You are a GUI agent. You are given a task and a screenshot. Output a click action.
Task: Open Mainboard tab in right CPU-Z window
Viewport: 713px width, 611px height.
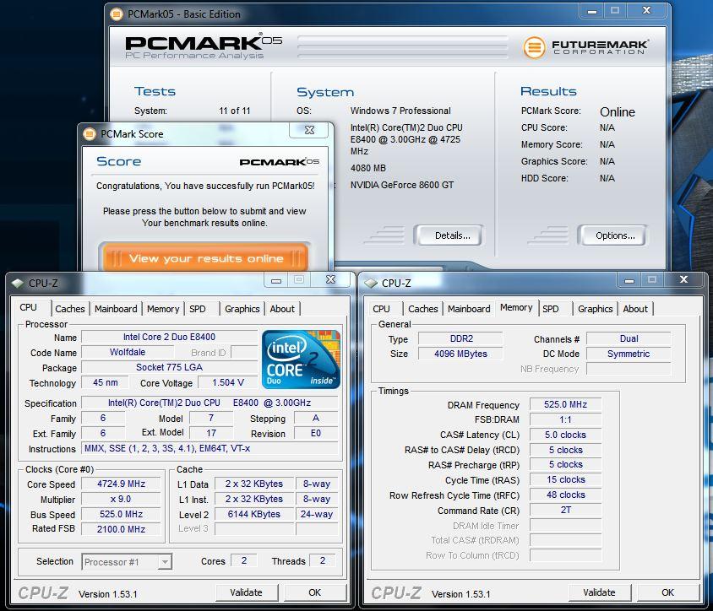469,309
